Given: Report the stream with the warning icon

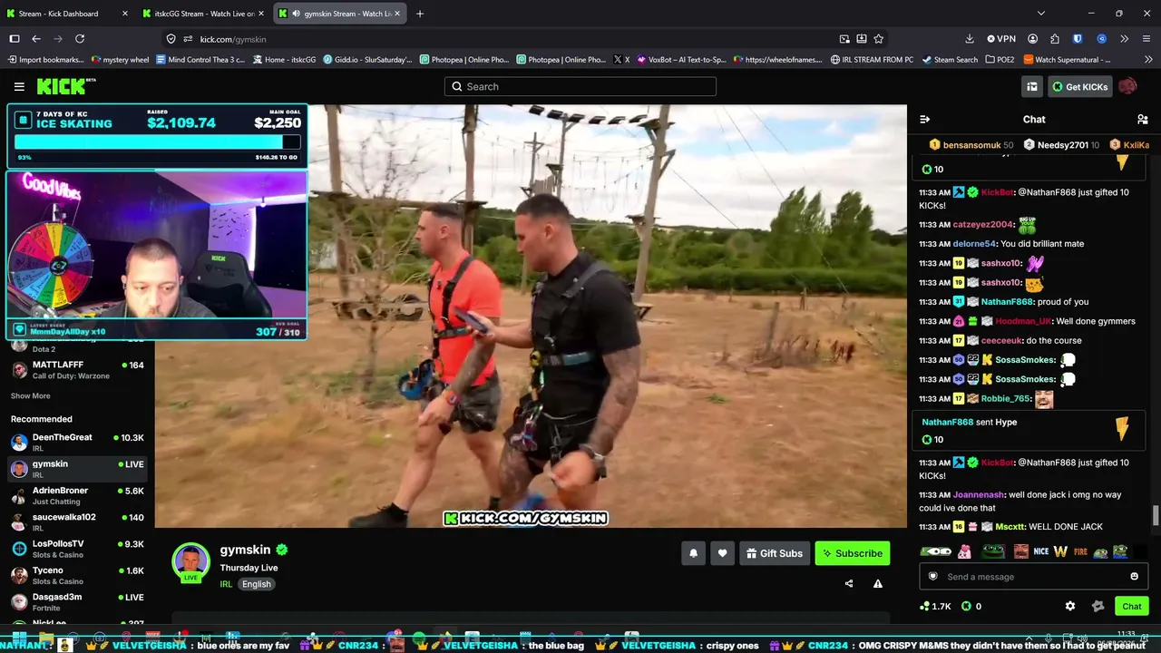Looking at the screenshot, I should pos(877,583).
